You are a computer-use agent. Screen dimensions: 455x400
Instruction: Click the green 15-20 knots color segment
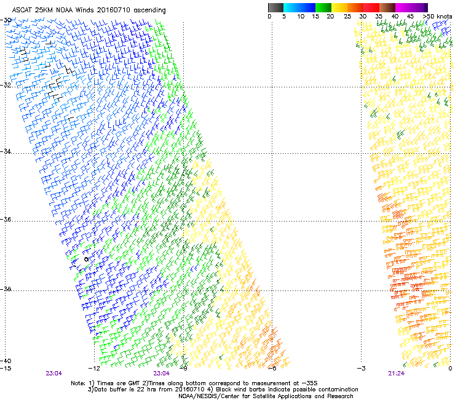tap(323, 7)
